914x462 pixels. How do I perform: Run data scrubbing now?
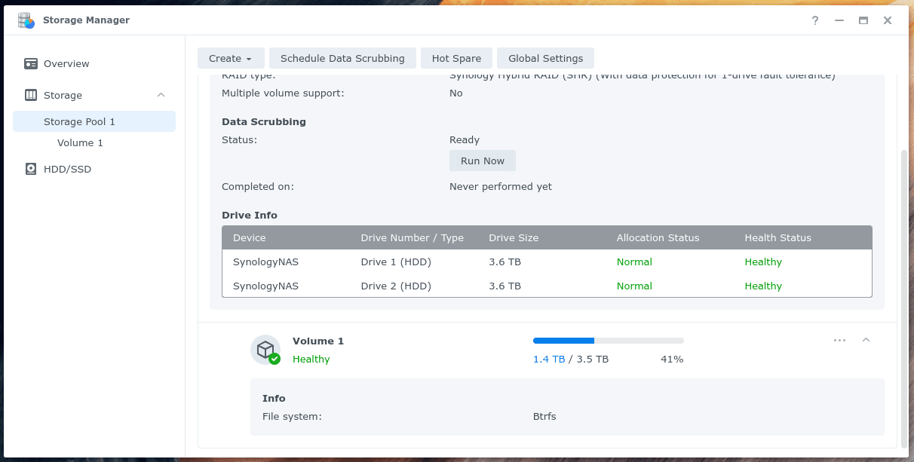pos(482,160)
